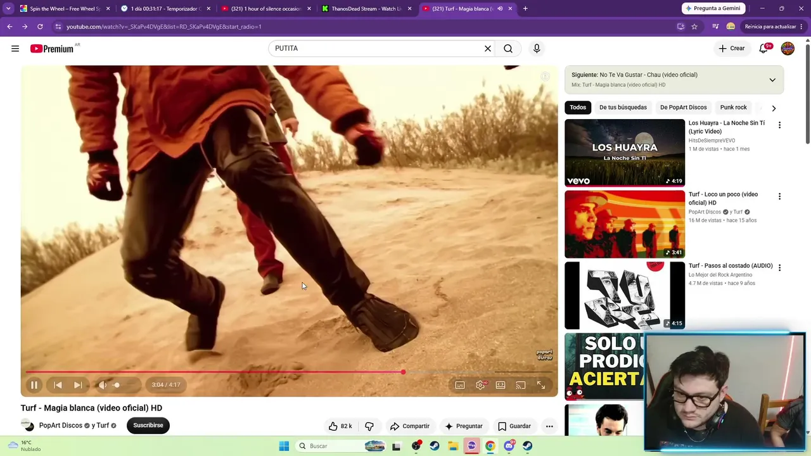Viewport: 811px width, 456px height.
Task: Click the magnifier search button
Action: click(x=508, y=49)
